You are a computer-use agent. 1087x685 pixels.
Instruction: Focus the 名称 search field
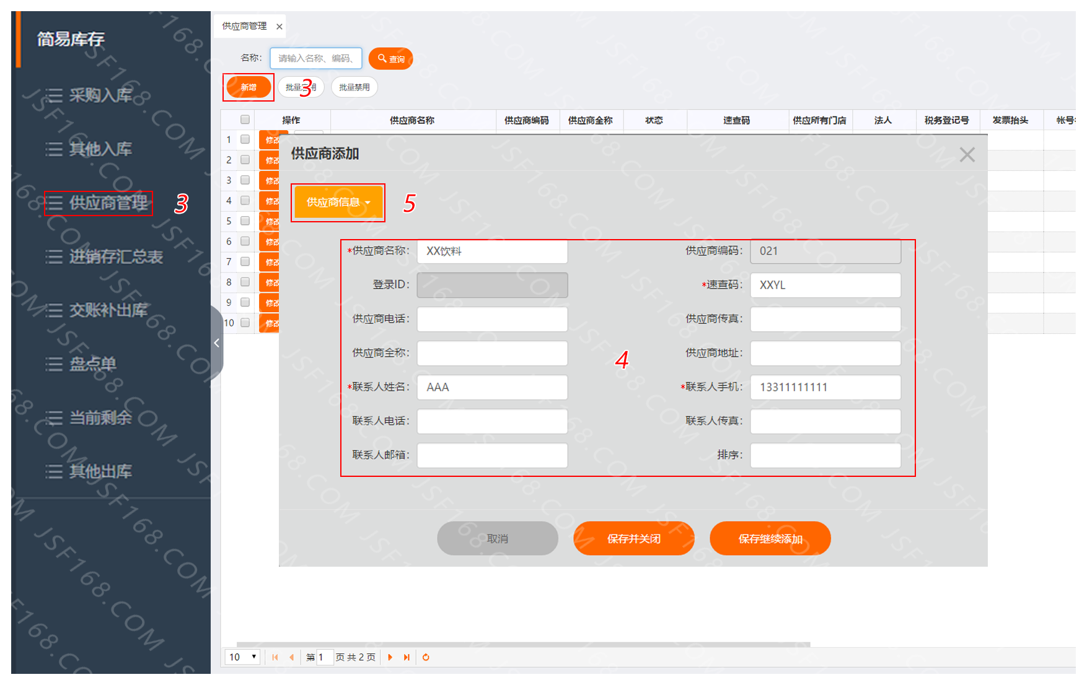pos(316,58)
